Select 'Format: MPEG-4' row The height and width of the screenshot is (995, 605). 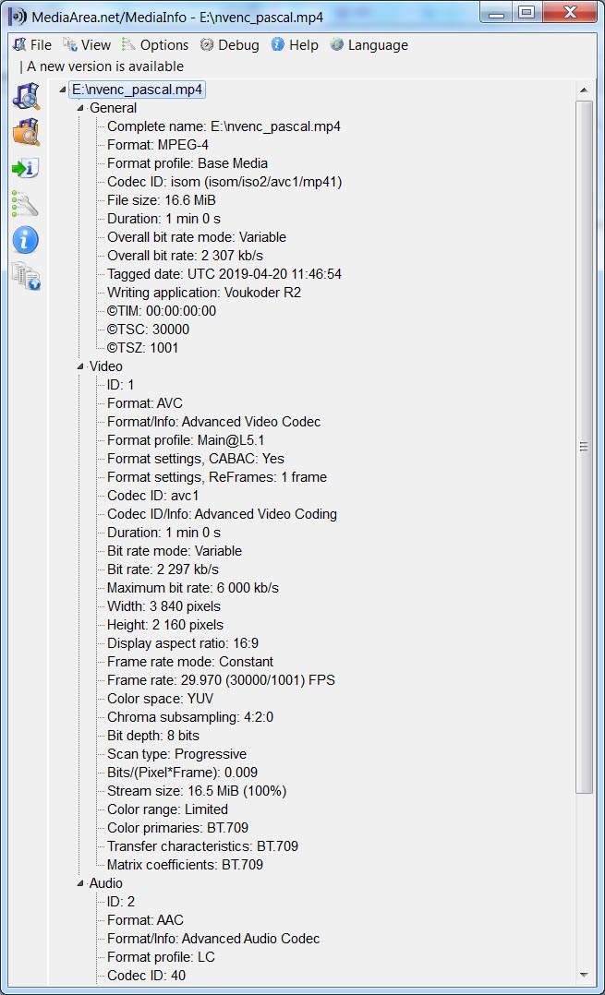point(157,145)
